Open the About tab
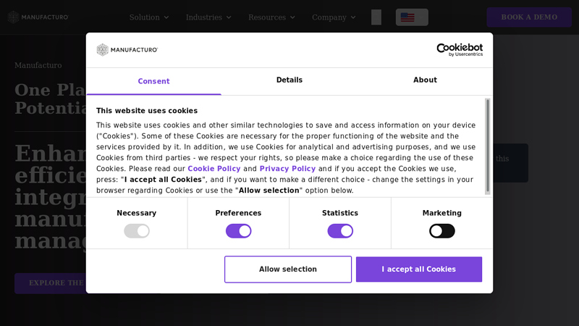The height and width of the screenshot is (326, 579). pos(425,80)
